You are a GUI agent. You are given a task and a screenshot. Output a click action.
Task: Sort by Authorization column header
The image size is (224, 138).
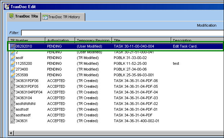click(60, 40)
